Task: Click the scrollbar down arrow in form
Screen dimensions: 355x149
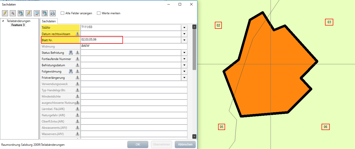Action: tap(194, 136)
